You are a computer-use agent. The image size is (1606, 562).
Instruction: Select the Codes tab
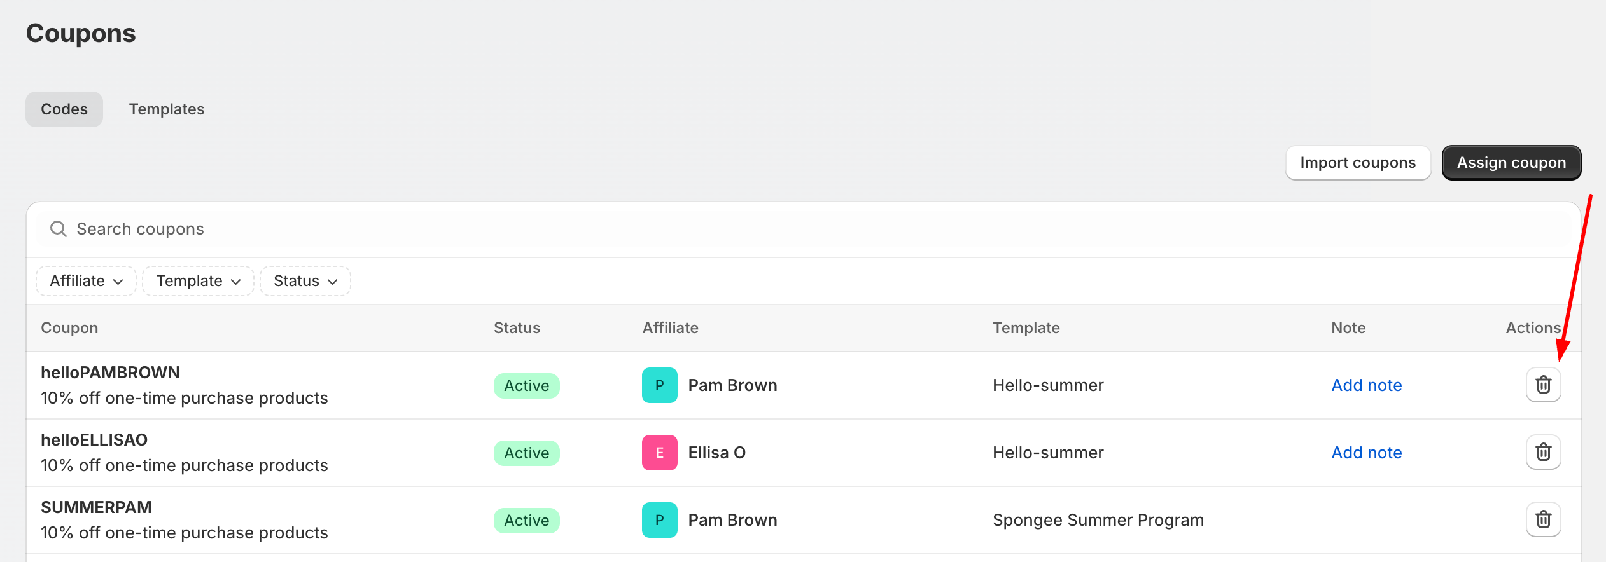coord(64,109)
